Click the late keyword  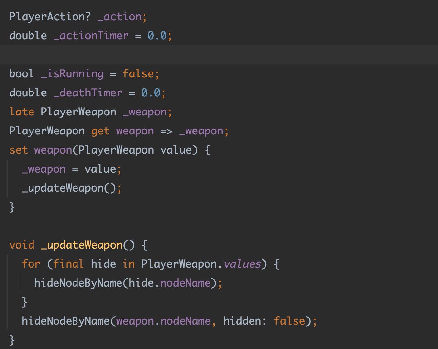click(x=22, y=112)
